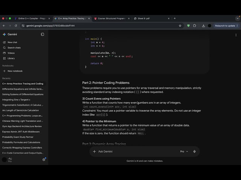
Task: Open Library in the sidebar
Action: 11,58
